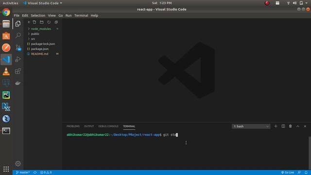Click the red recording indicator in the top bar

coord(267,3)
